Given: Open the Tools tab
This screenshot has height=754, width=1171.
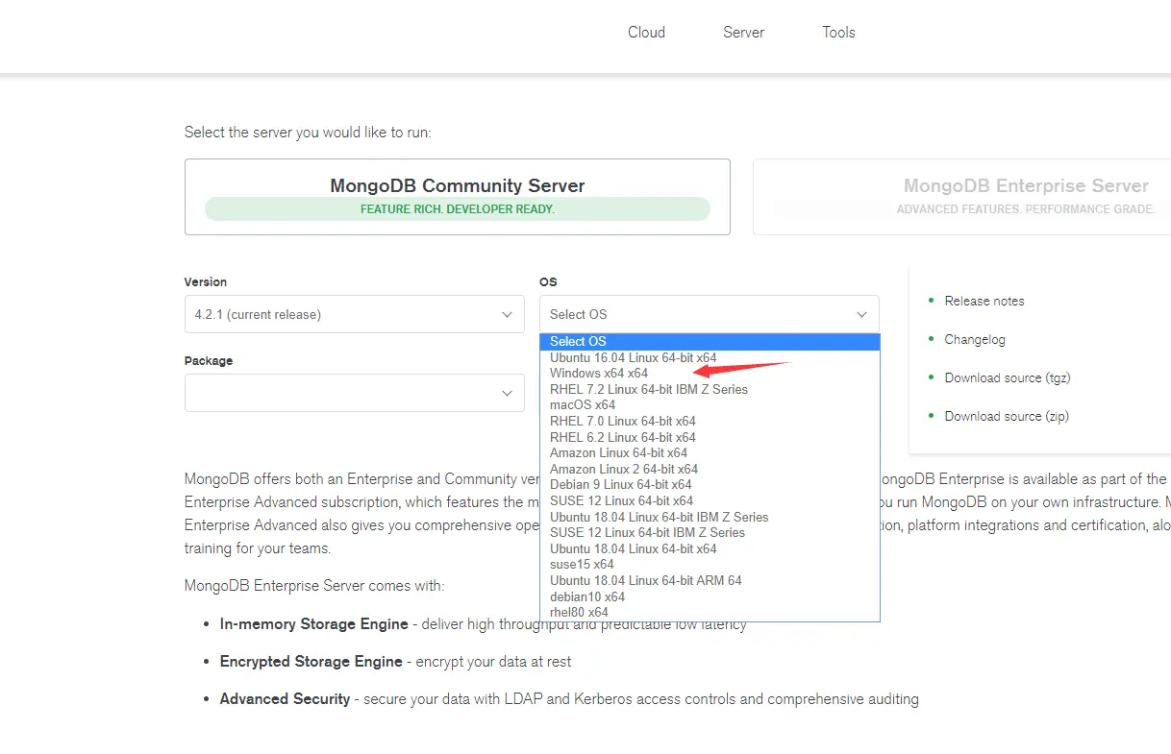Looking at the screenshot, I should coord(838,32).
